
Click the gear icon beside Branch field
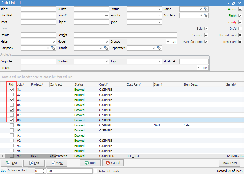coord(106,48)
